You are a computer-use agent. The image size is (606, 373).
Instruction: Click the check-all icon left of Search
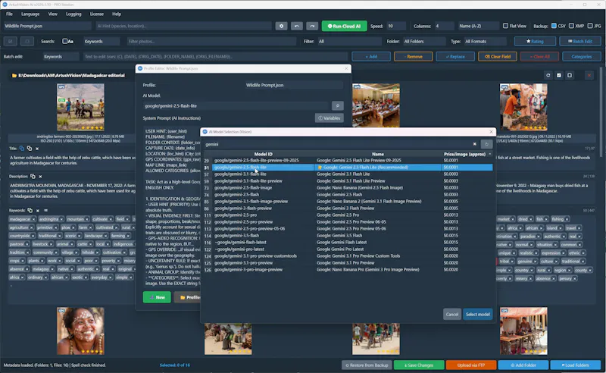[x=11, y=41]
